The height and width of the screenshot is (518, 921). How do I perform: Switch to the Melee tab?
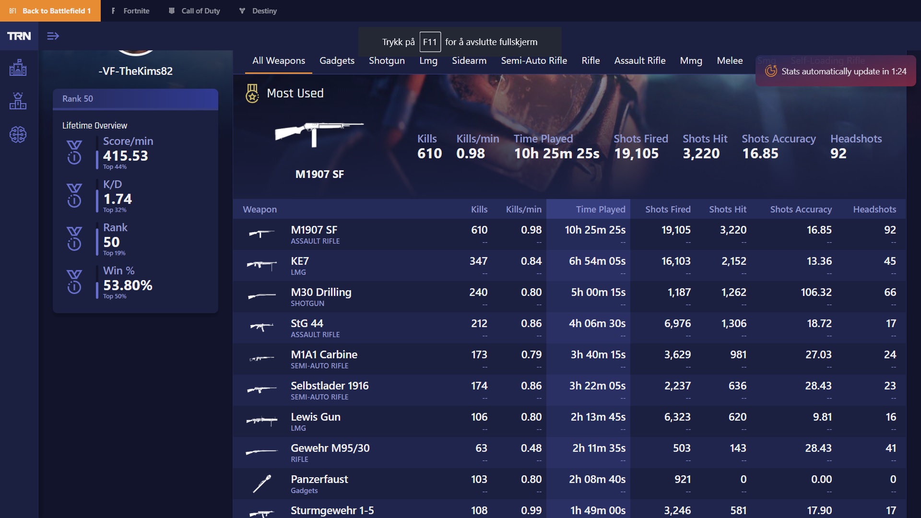(x=730, y=61)
